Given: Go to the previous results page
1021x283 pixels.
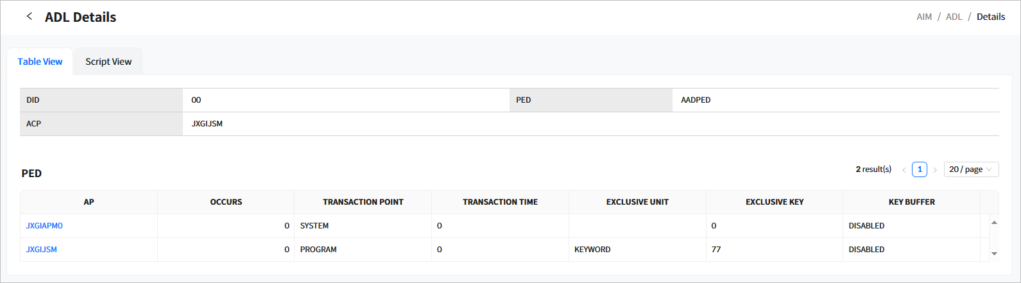Looking at the screenshot, I should click(904, 170).
